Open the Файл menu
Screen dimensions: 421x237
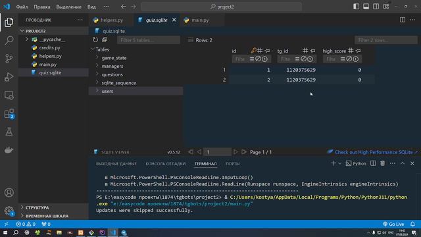point(22,7)
